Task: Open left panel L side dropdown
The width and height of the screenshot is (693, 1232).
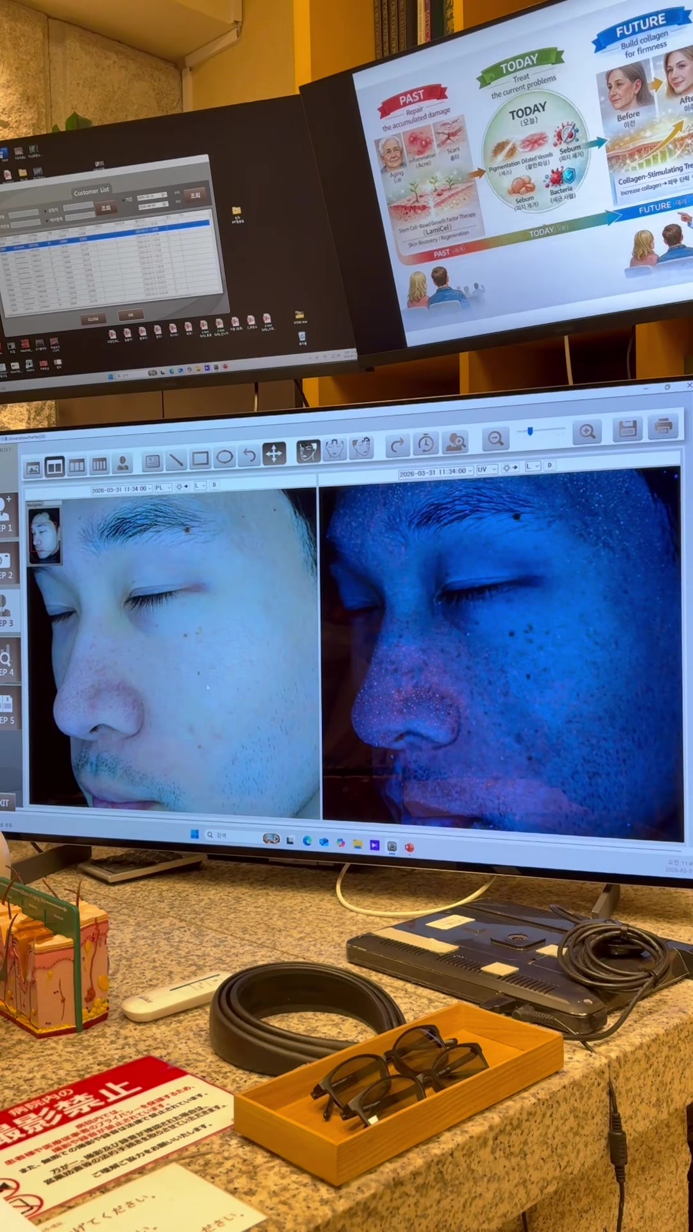Action: pyautogui.click(x=200, y=486)
